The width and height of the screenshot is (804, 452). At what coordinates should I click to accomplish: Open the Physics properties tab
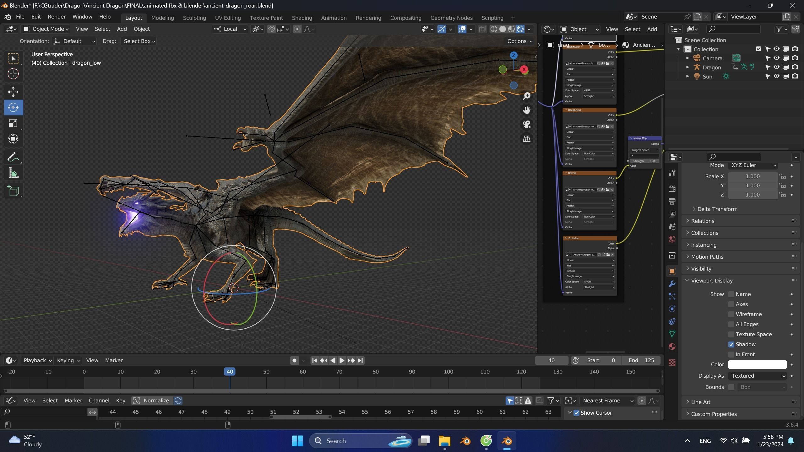pyautogui.click(x=672, y=309)
